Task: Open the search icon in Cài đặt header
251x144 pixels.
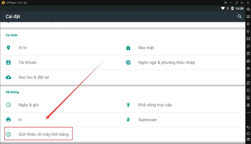Action: point(240,17)
